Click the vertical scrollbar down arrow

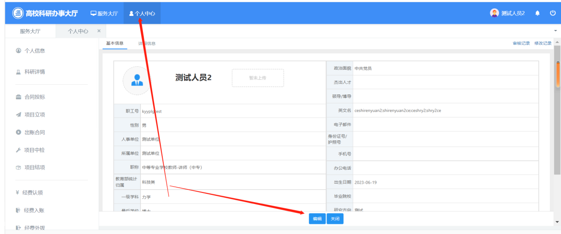(557, 222)
